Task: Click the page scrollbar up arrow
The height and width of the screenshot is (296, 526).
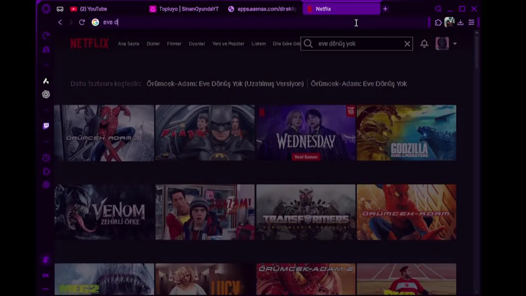Action: click(477, 32)
